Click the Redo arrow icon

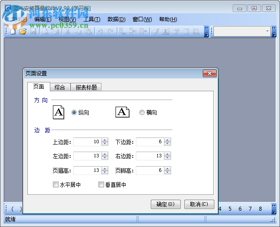[110, 32]
